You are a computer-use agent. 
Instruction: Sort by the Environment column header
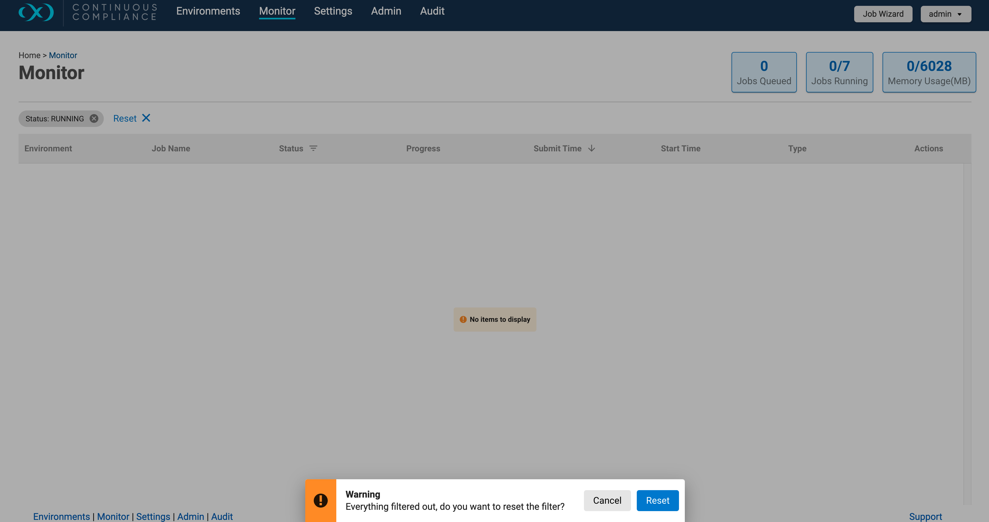[48, 148]
